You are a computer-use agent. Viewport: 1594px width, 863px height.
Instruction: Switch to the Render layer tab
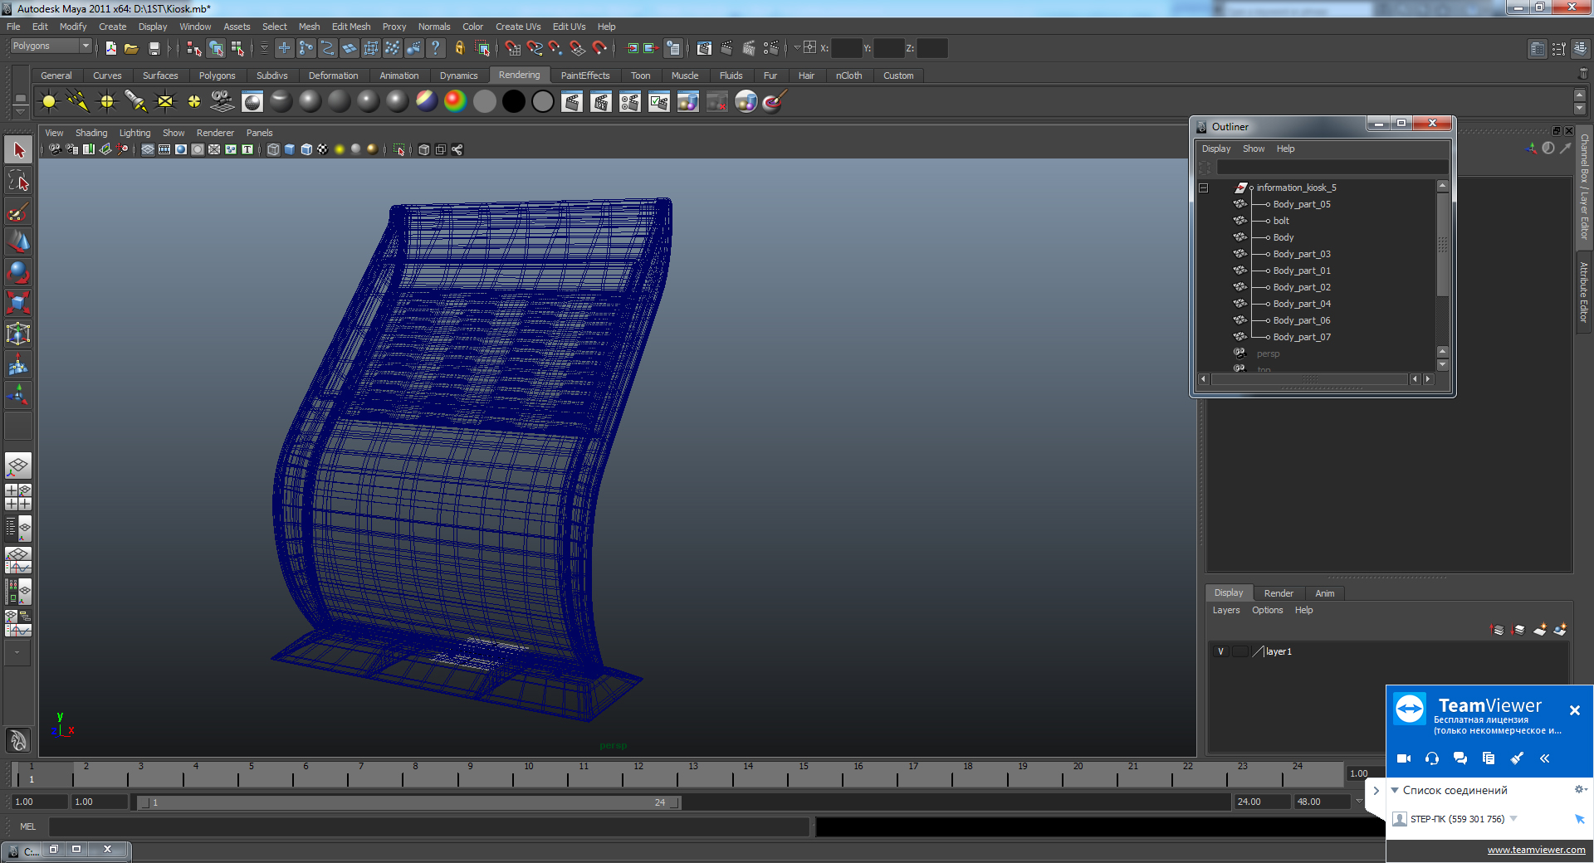click(x=1279, y=593)
